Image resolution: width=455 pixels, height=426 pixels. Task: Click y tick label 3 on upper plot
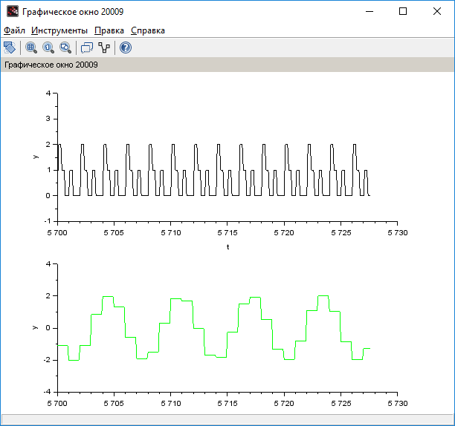tap(48, 119)
